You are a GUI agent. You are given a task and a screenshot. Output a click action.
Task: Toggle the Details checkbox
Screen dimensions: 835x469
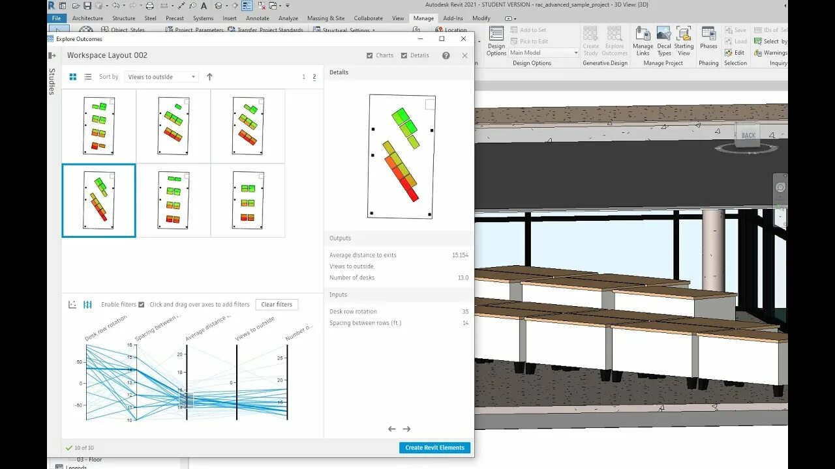(x=414, y=55)
